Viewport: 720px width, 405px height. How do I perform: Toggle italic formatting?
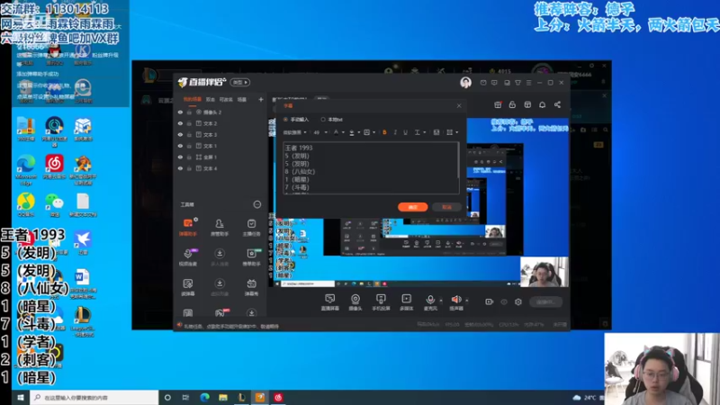click(395, 132)
